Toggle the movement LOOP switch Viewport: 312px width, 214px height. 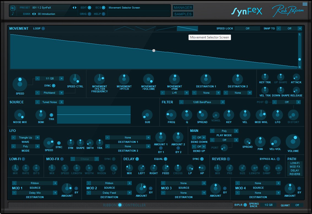43,28
